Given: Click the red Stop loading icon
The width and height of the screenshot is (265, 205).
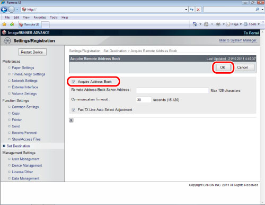Looking at the screenshot, I should (x=198, y=10).
